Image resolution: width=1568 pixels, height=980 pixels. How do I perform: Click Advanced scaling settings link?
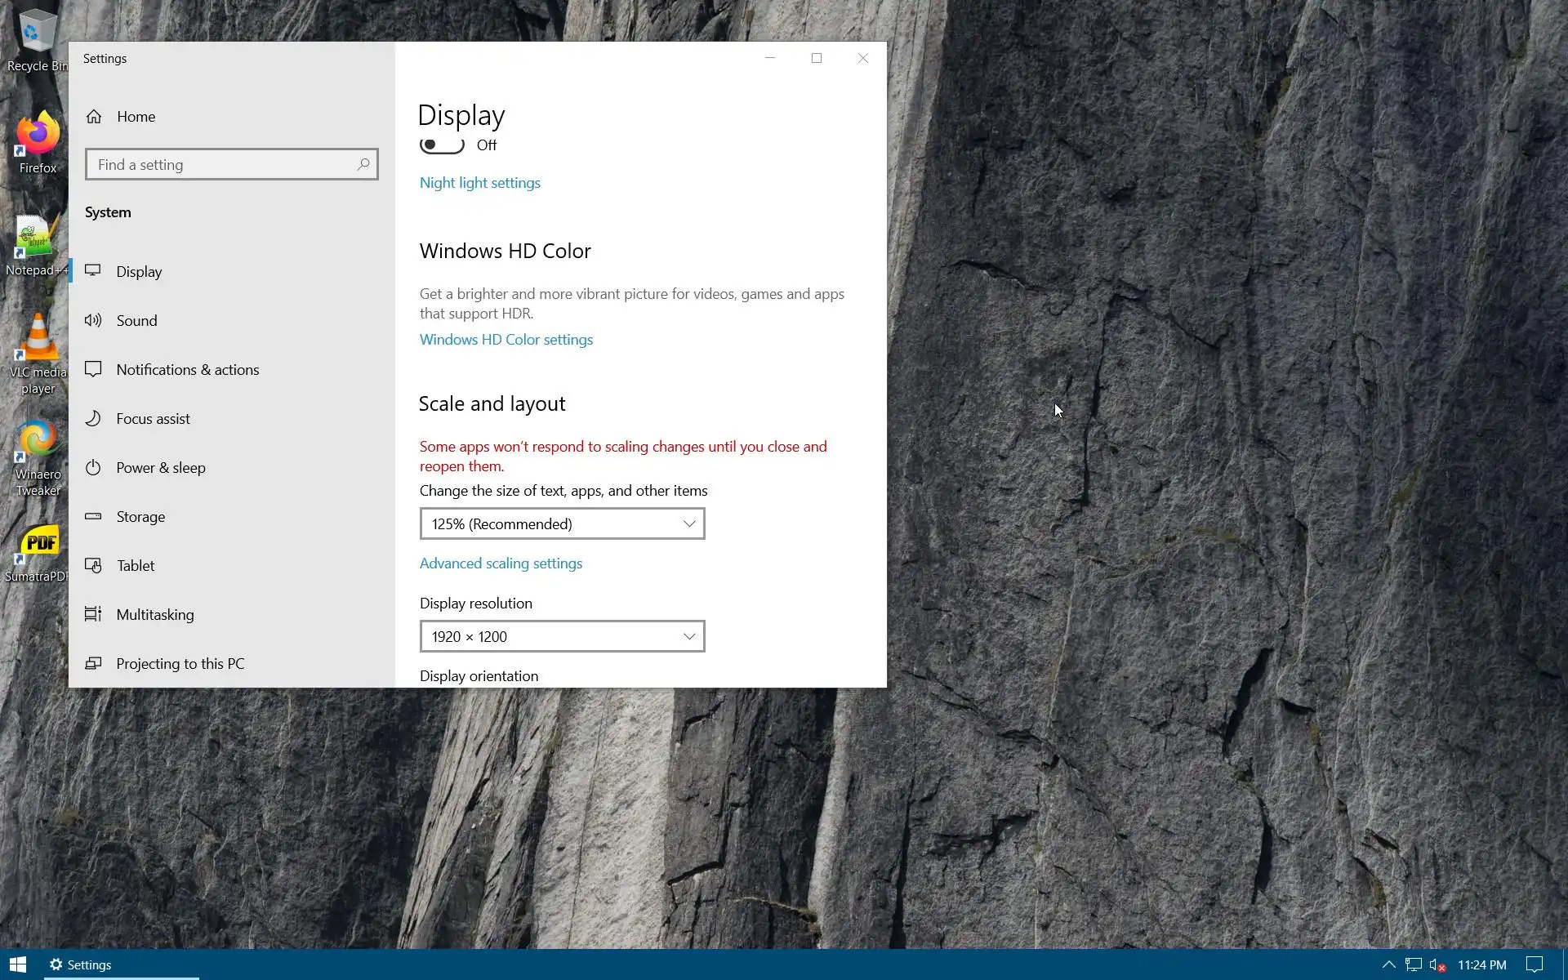pyautogui.click(x=501, y=563)
